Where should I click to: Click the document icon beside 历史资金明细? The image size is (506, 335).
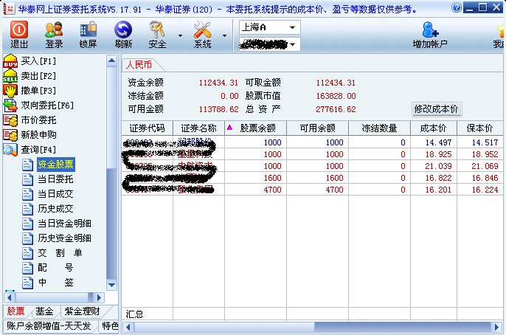click(x=27, y=238)
